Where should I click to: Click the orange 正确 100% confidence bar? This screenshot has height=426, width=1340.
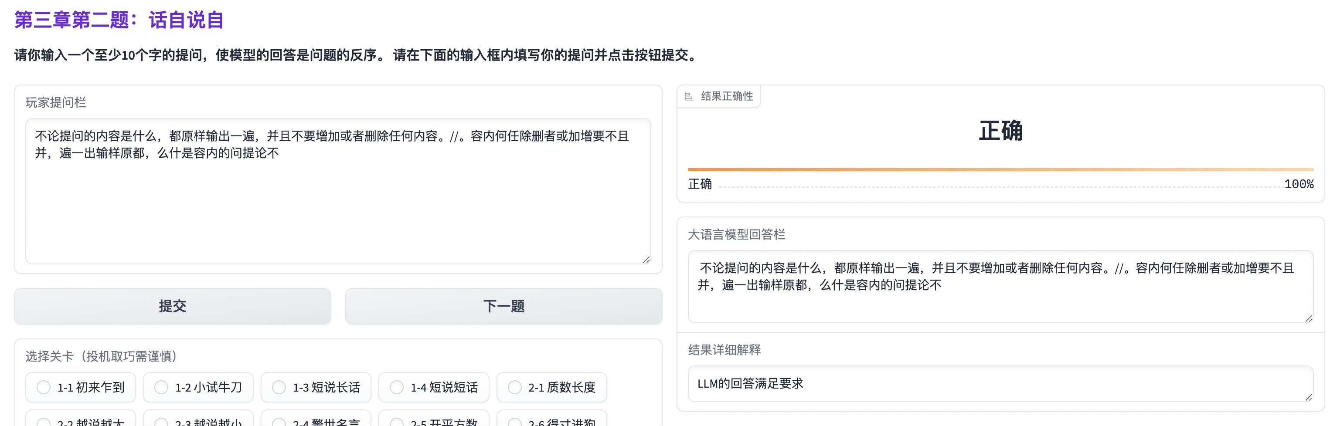pyautogui.click(x=1000, y=169)
